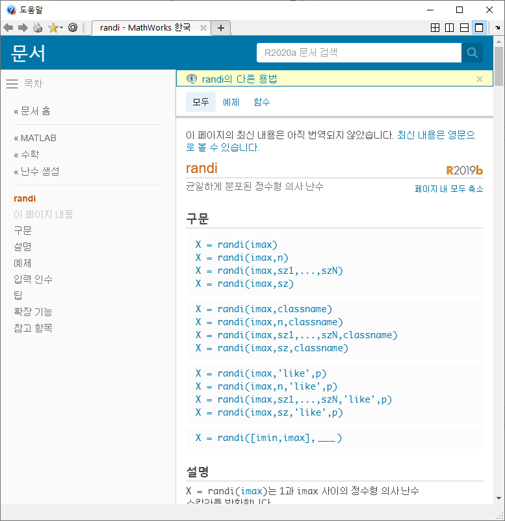Open syntax randi(imax,sz1,...,szN,classname)

coord(296,335)
